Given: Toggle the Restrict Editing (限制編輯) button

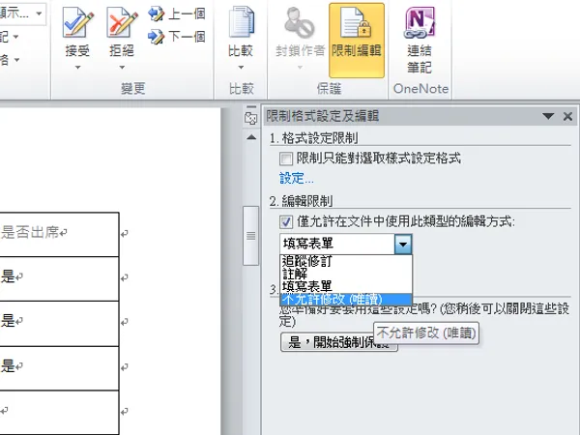Looking at the screenshot, I should (x=356, y=41).
